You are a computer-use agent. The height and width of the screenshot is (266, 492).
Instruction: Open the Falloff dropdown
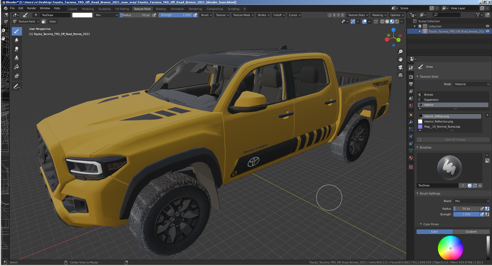(279, 15)
